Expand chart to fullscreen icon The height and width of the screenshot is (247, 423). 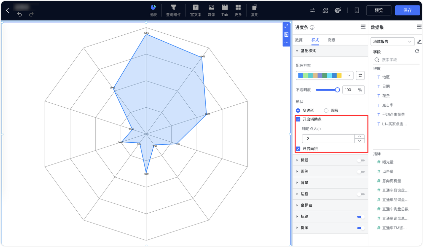click(287, 26)
